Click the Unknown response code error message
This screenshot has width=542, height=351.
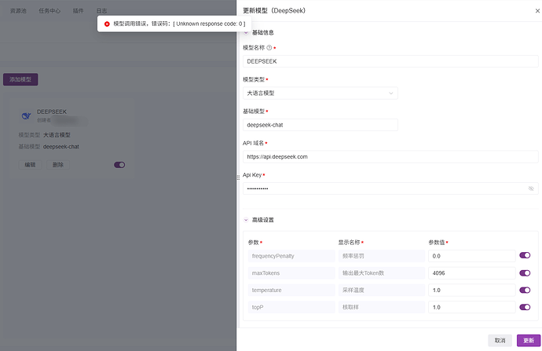pyautogui.click(x=179, y=24)
